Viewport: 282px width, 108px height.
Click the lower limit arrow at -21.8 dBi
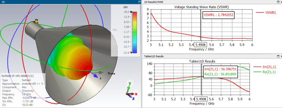(131, 52)
